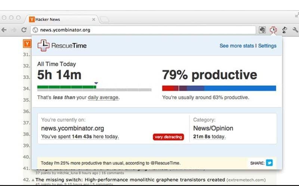This screenshot has height=186, width=299.
Task: Select the Hacker News tab
Action: [61, 19]
